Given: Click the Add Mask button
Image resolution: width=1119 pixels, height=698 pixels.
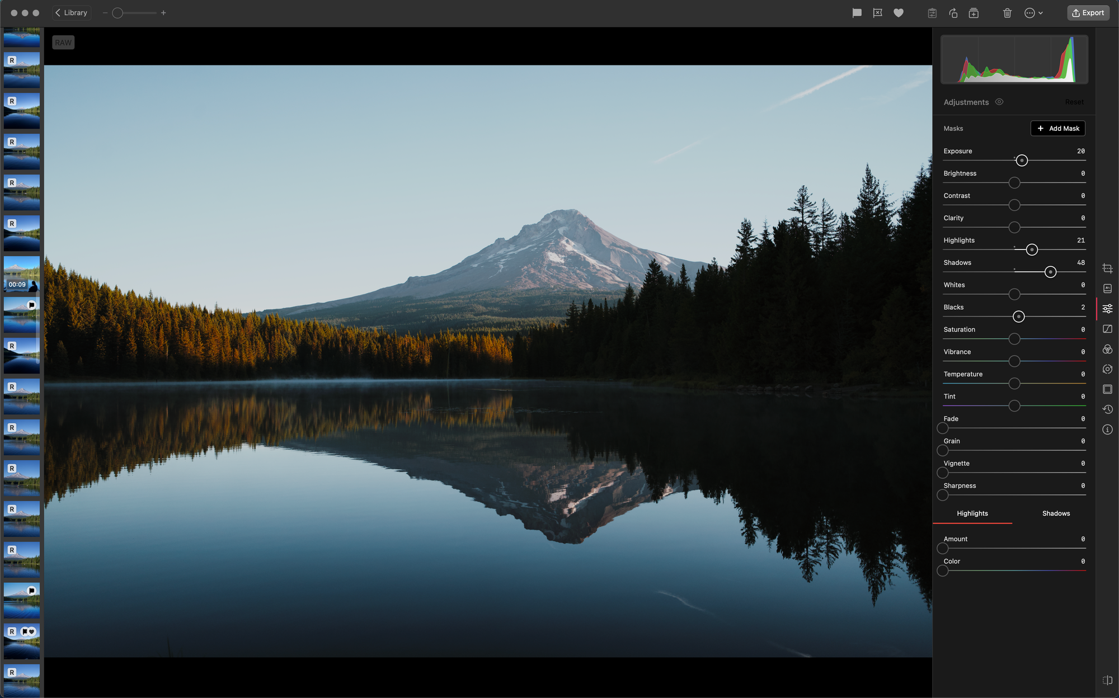Looking at the screenshot, I should tap(1057, 129).
